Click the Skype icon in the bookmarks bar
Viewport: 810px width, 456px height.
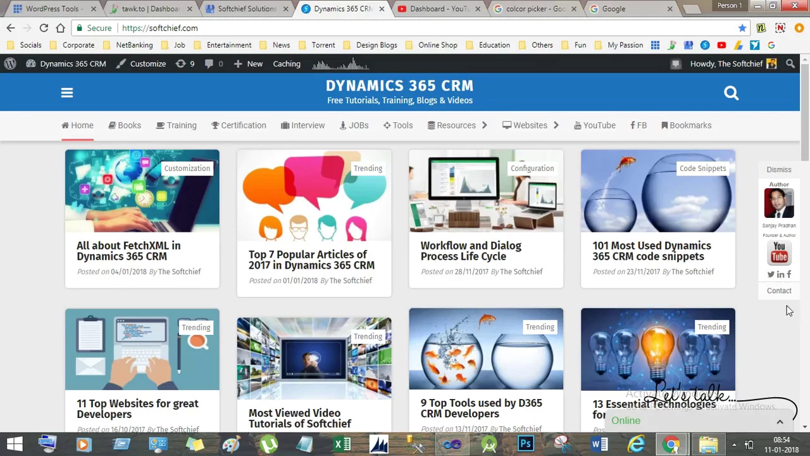(705, 45)
